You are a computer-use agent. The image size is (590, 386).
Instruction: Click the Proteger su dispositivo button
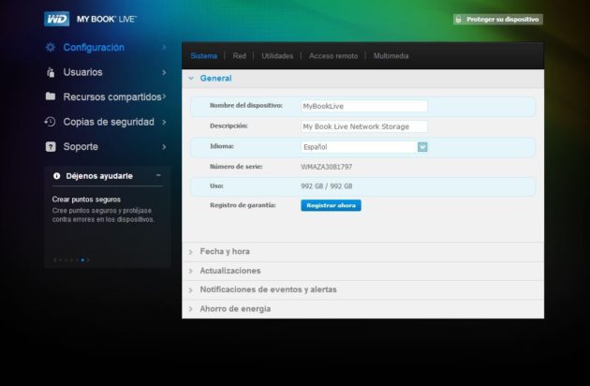(x=498, y=19)
